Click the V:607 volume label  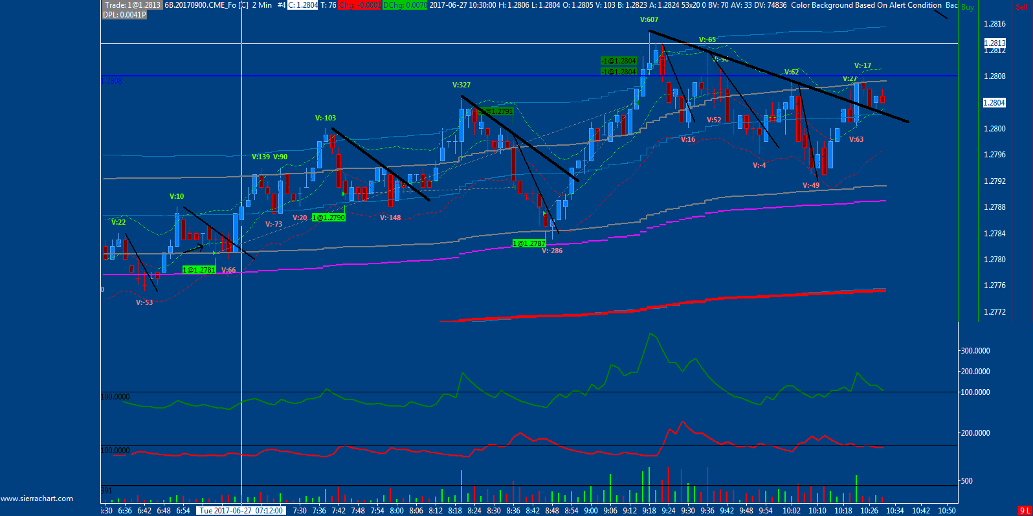(649, 19)
